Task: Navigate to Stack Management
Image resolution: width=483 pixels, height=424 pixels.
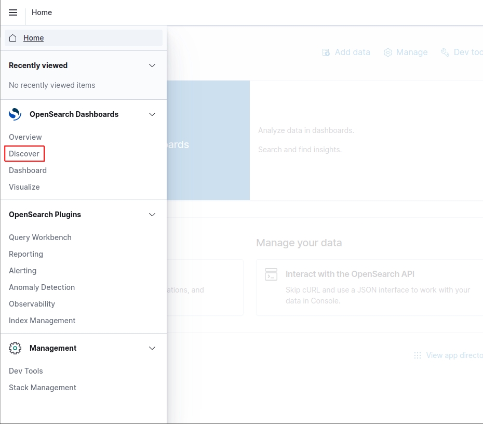Action: pyautogui.click(x=43, y=388)
